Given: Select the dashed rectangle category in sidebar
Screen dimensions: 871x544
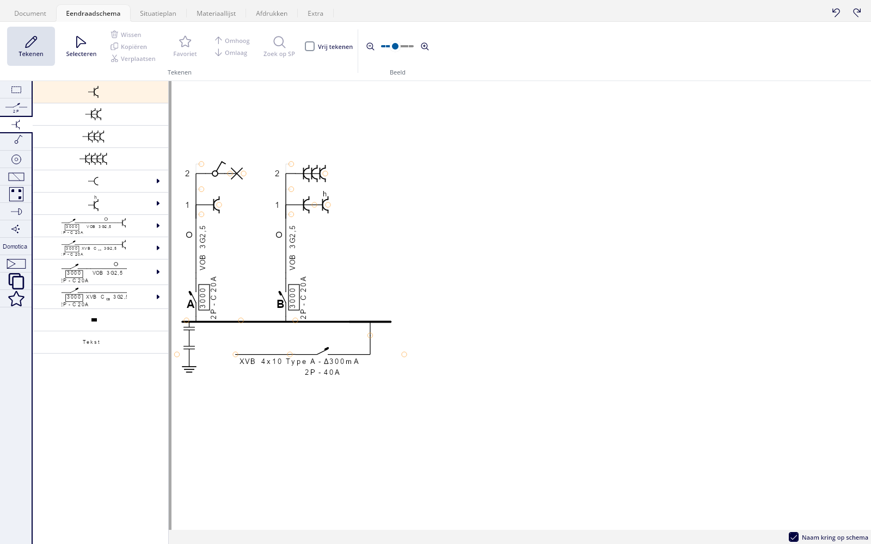Looking at the screenshot, I should click(x=16, y=90).
